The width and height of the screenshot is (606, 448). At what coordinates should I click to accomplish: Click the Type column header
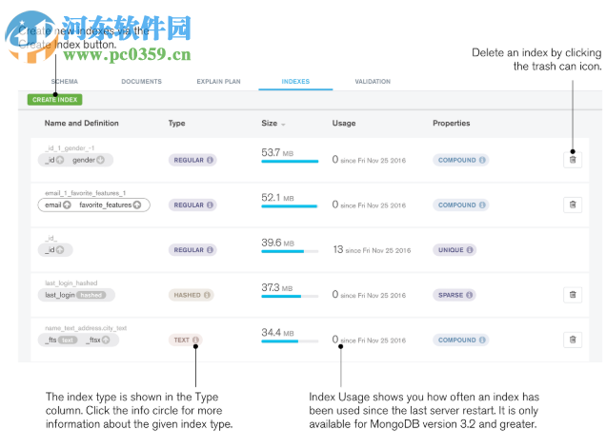click(176, 123)
